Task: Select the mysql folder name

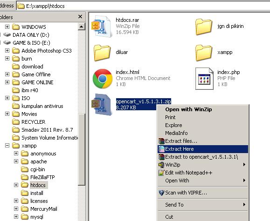Action: click(x=37, y=217)
